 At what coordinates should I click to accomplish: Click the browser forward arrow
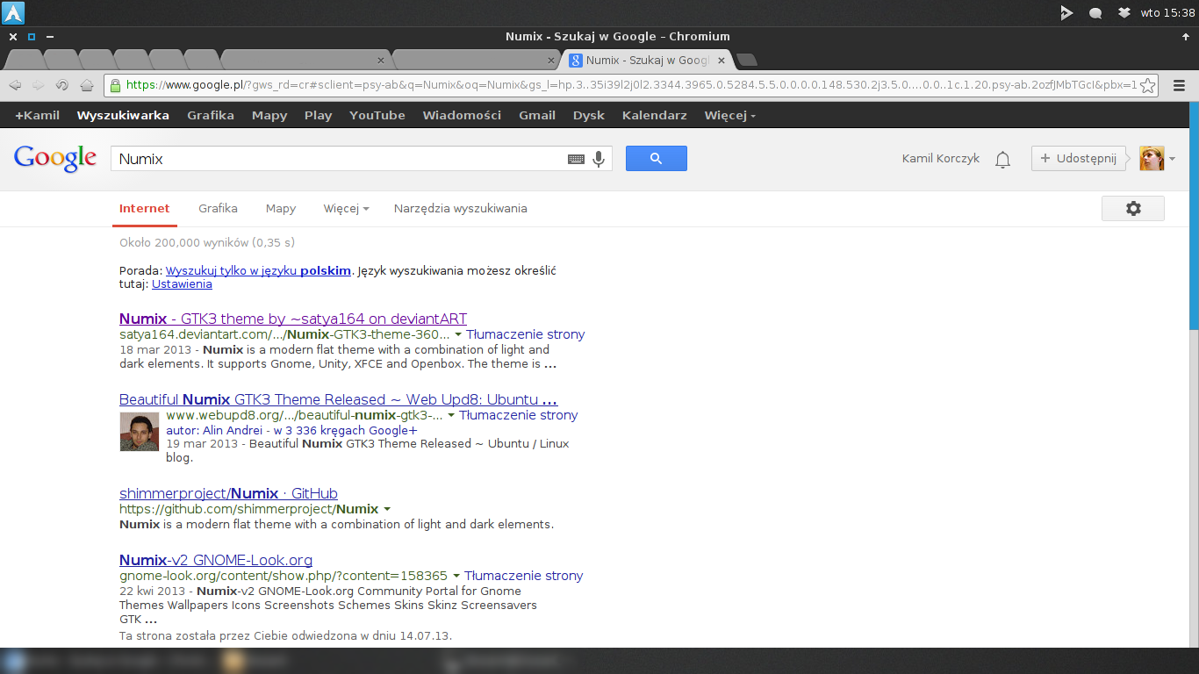coord(39,85)
